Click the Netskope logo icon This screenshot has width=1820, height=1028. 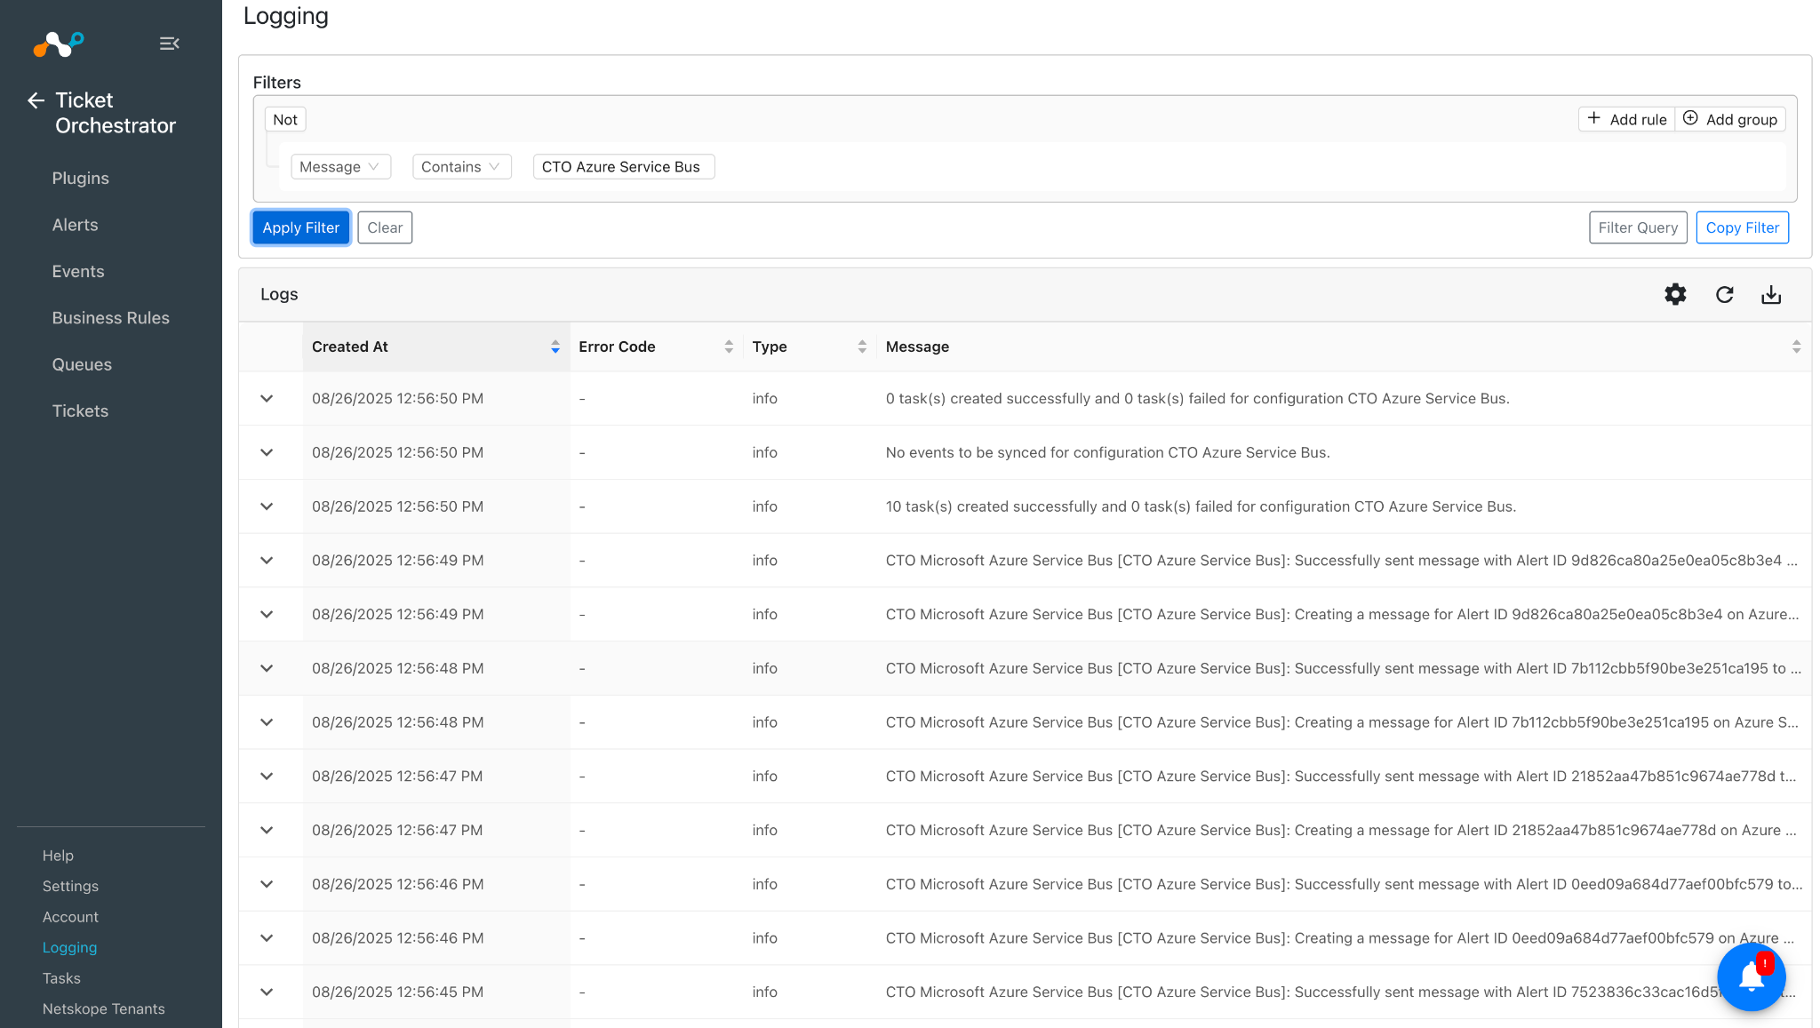click(59, 44)
